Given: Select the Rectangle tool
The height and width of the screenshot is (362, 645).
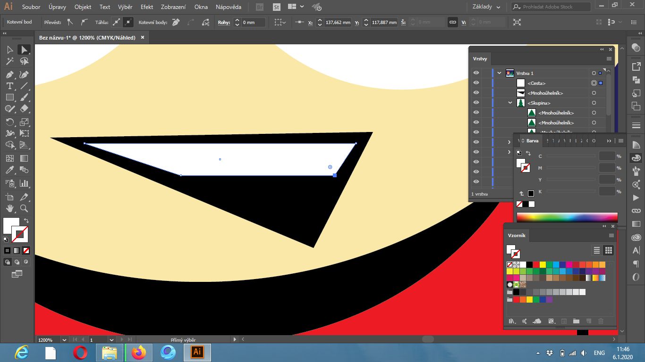Looking at the screenshot, I should coord(9,97).
